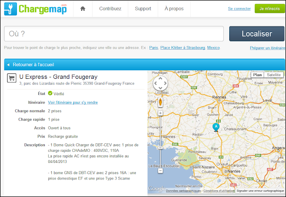Click the Angers label on map

click(x=278, y=148)
